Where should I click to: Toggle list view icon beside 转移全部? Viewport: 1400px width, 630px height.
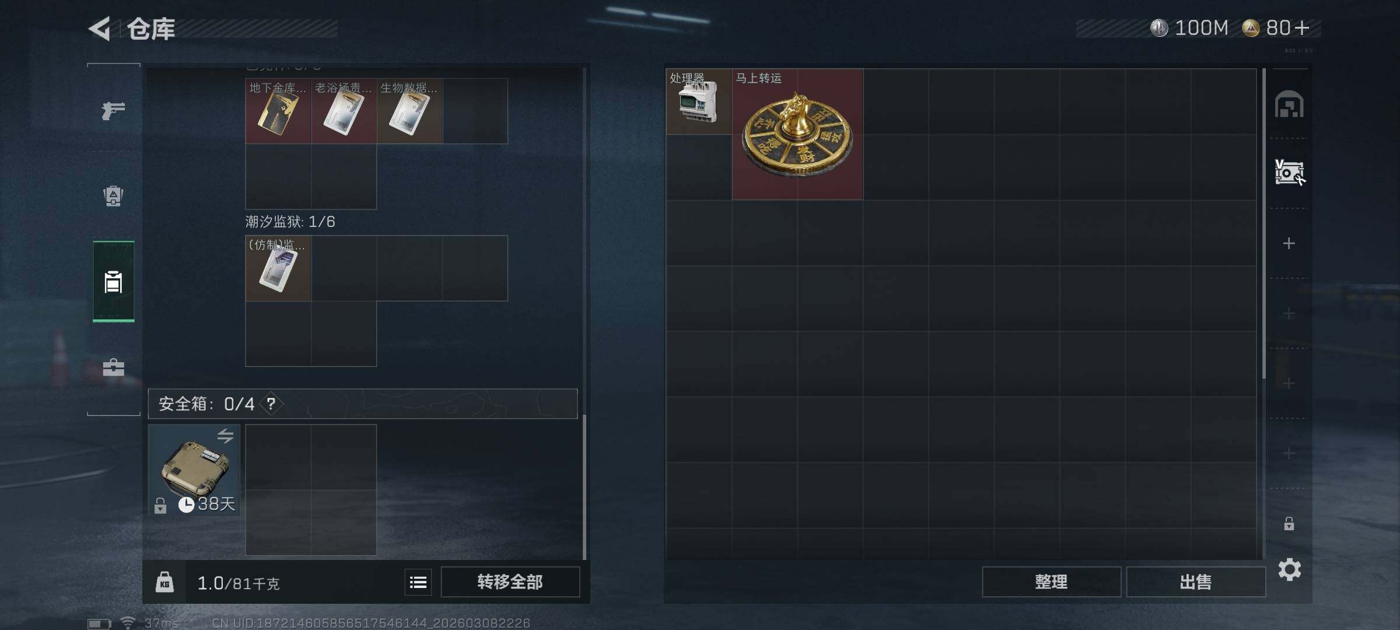tap(418, 582)
